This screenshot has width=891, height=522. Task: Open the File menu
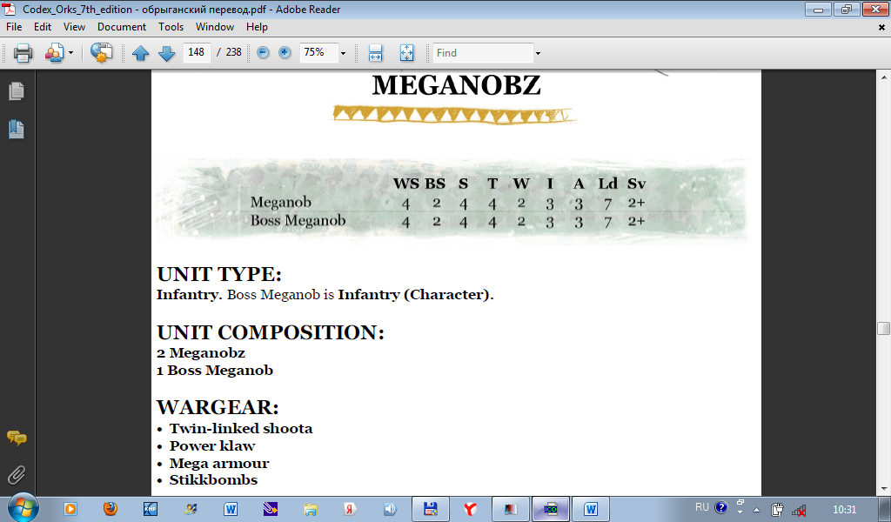click(14, 27)
